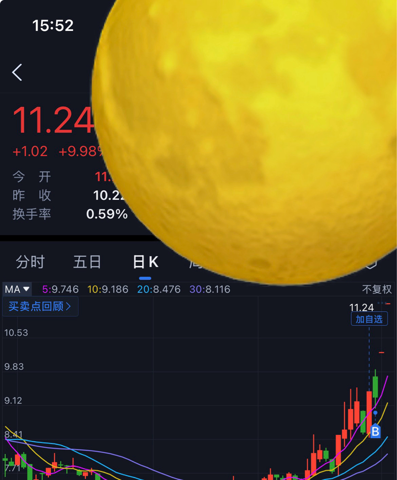Tap the 11.24 current price

click(52, 120)
